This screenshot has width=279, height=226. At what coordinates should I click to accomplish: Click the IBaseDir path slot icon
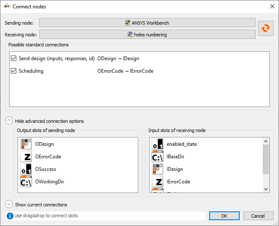157,157
